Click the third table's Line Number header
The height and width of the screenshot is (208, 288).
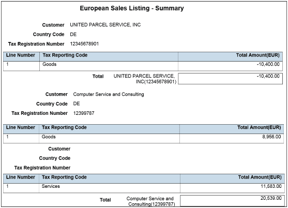click(x=21, y=179)
